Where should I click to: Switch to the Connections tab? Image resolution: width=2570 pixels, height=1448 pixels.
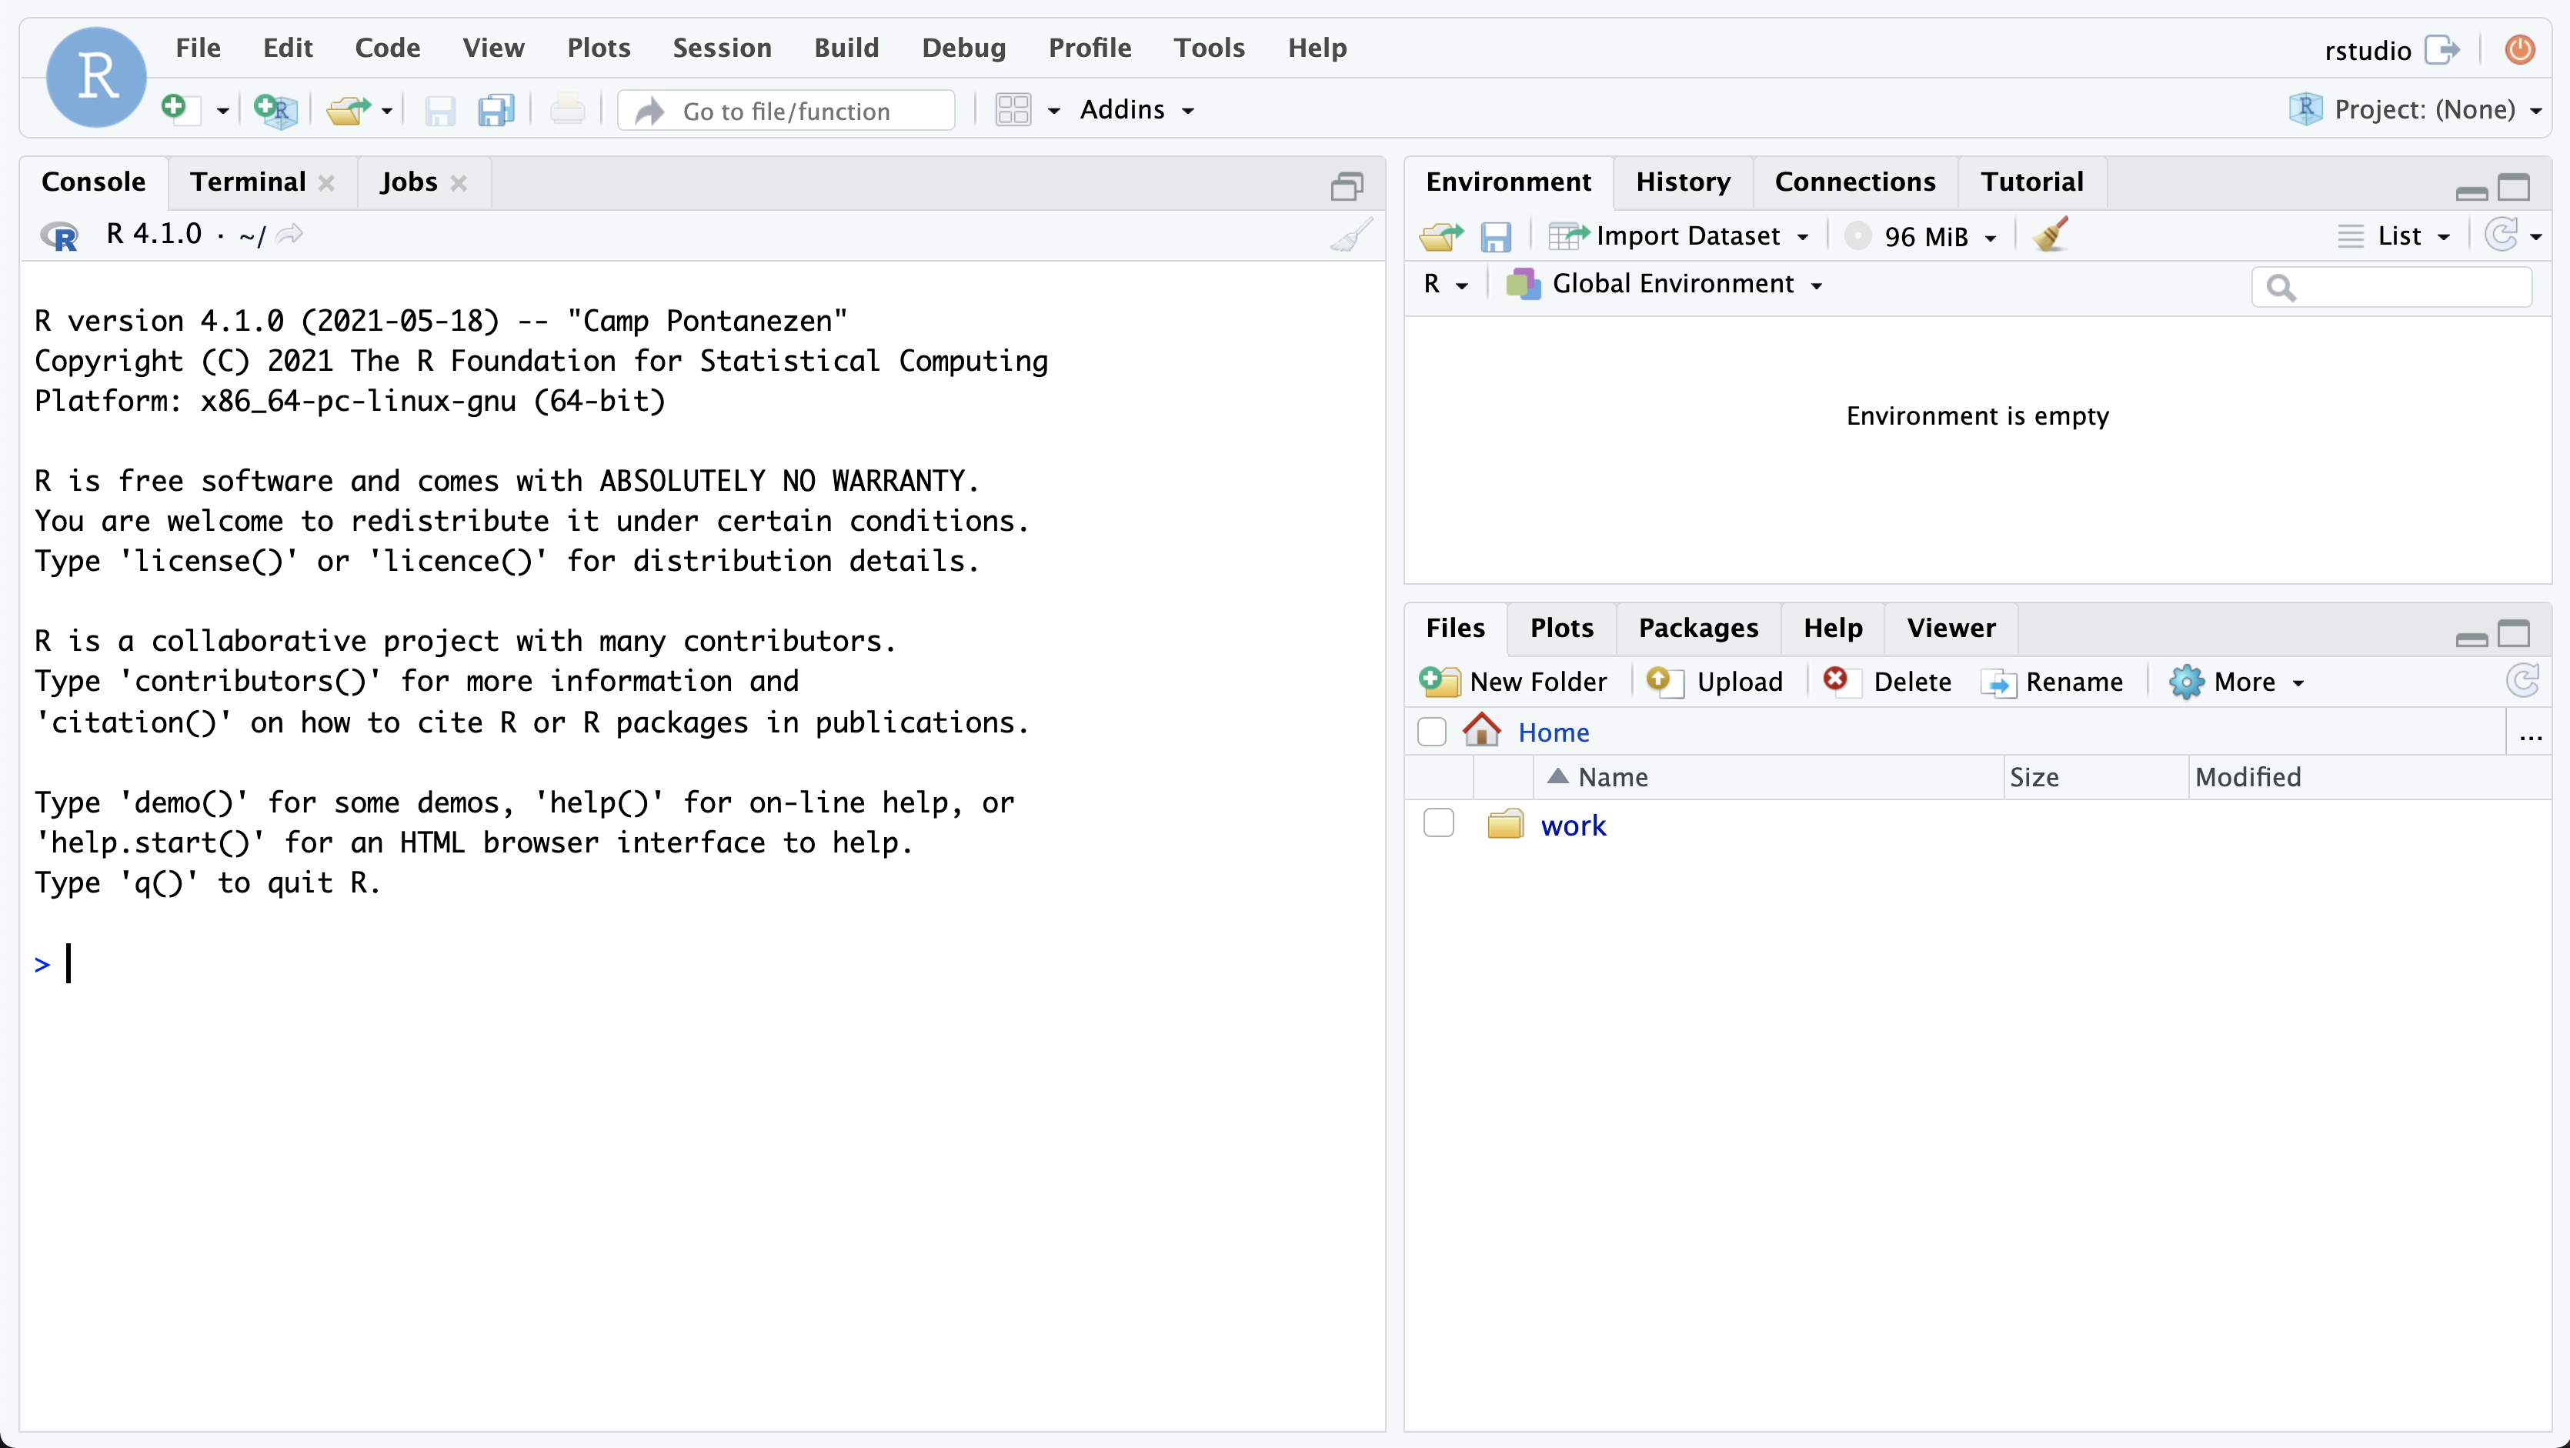pos(1854,182)
